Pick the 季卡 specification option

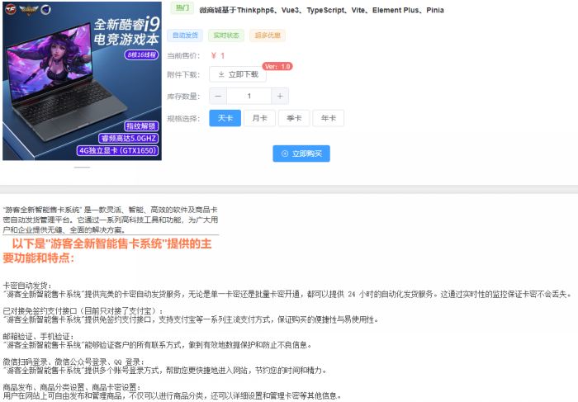(x=294, y=118)
